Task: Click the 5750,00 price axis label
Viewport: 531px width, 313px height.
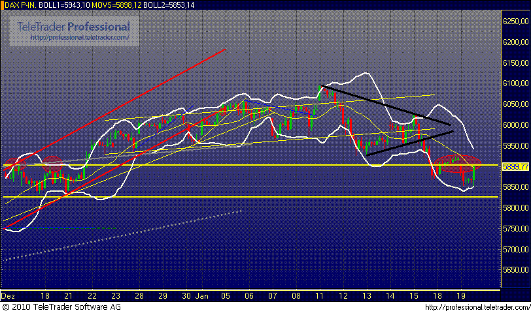Action: (x=515, y=229)
